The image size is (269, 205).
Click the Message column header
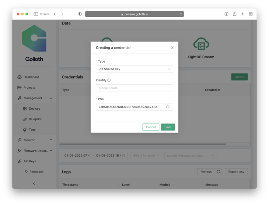pos(212,185)
